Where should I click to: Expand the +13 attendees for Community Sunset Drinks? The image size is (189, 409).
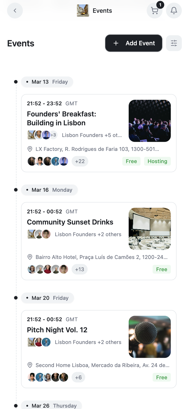[x=79, y=269]
